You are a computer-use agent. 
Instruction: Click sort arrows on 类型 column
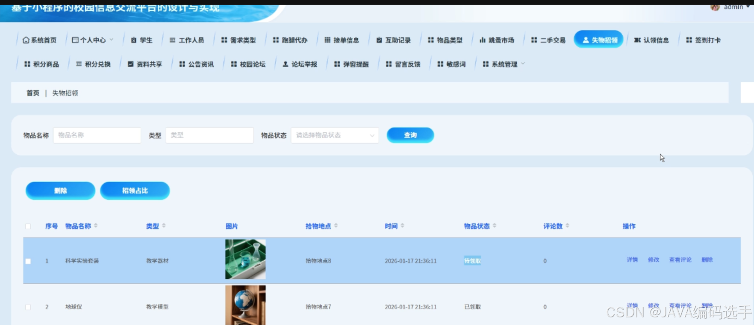[x=164, y=226]
